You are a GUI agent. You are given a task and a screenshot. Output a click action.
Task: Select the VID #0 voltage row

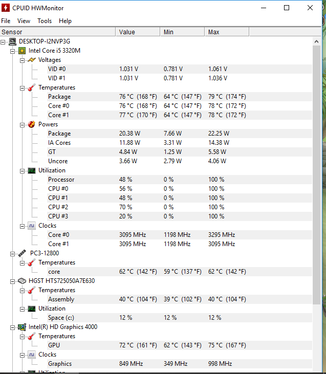coord(180,69)
